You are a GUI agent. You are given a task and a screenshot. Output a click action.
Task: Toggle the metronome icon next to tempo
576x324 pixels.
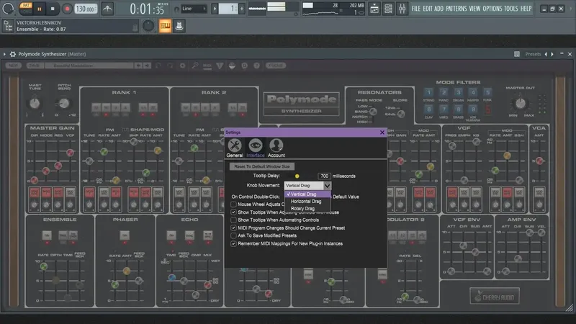click(x=107, y=9)
